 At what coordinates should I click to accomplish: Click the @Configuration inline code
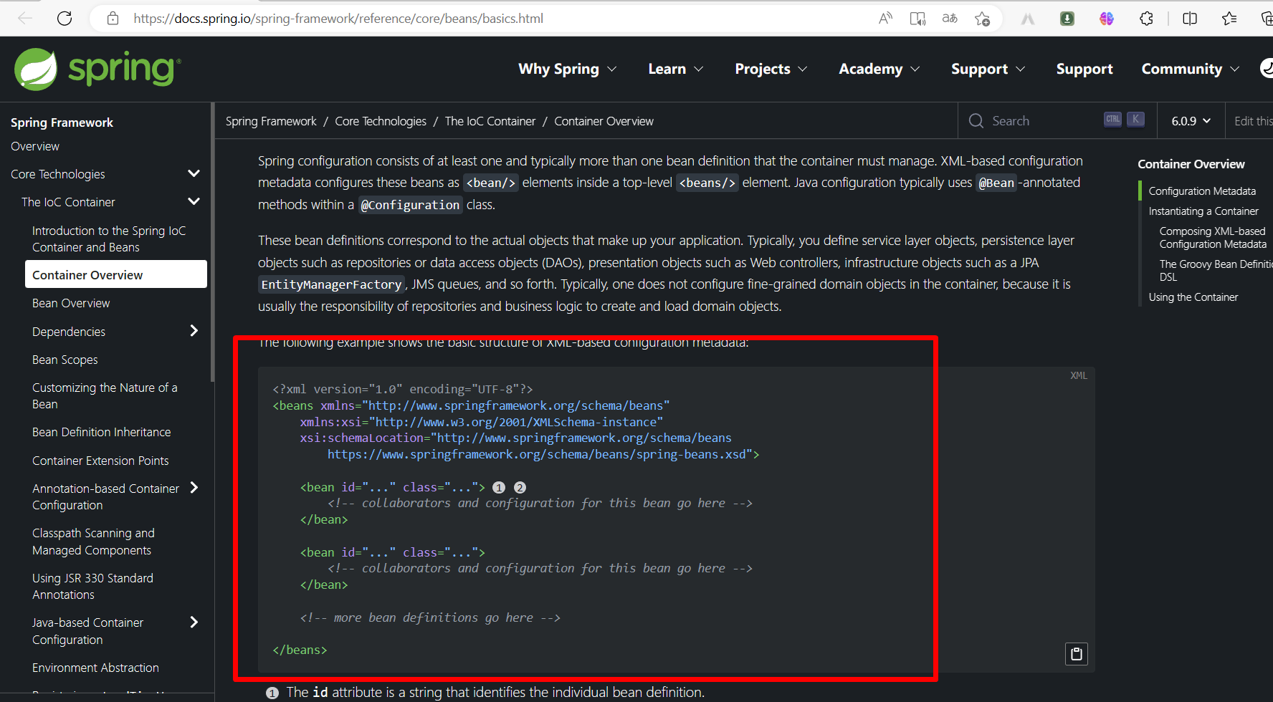[410, 206]
